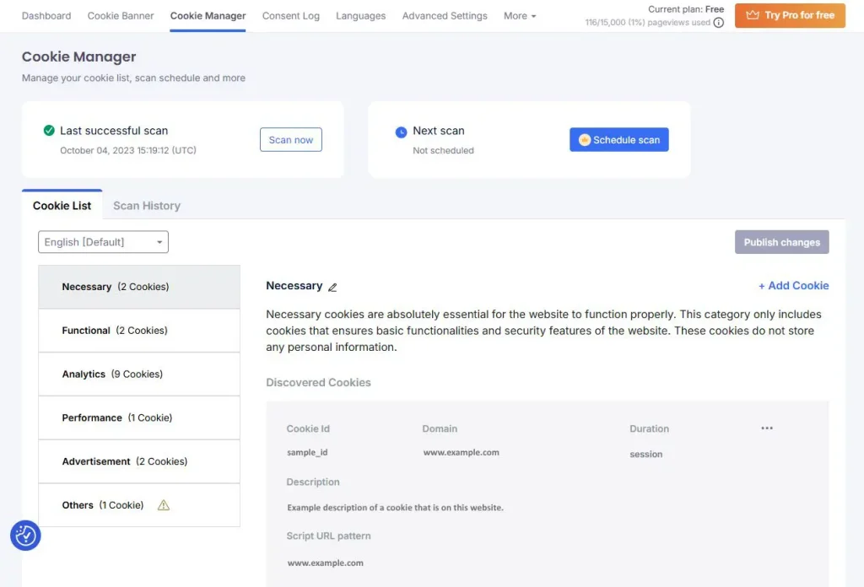Switch to the Scan History tab
Image resolution: width=864 pixels, height=587 pixels.
point(146,205)
